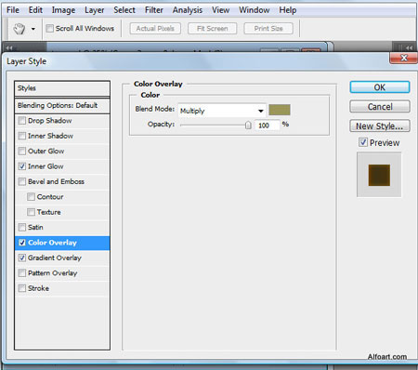Enable the Drop Shadow effect checkbox

(22, 121)
